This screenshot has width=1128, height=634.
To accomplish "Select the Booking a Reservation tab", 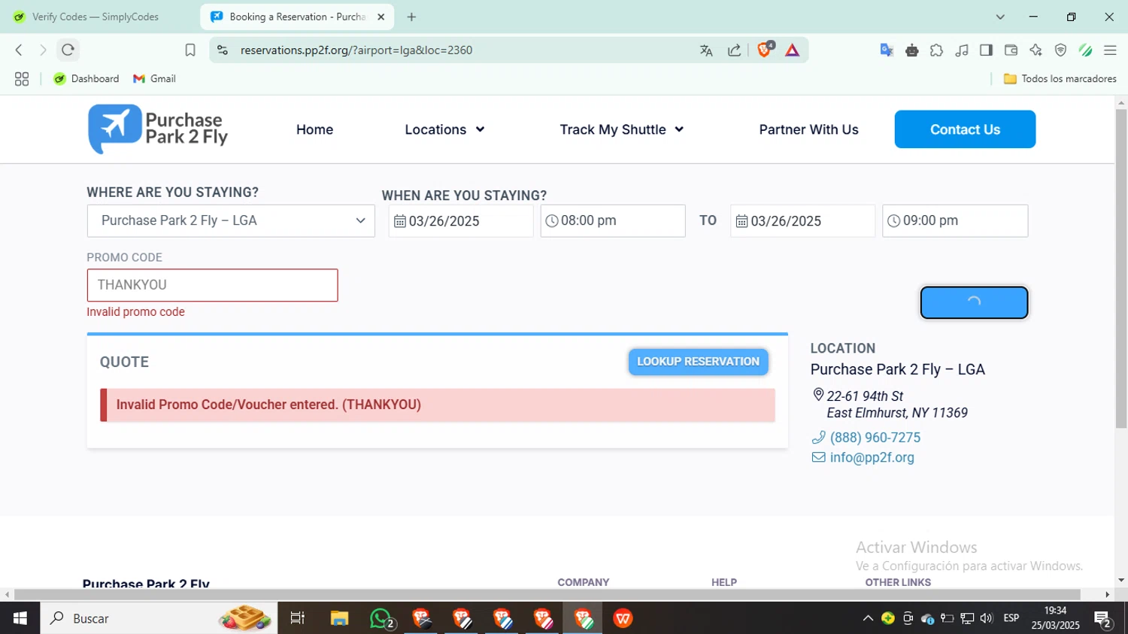I will pos(296,17).
